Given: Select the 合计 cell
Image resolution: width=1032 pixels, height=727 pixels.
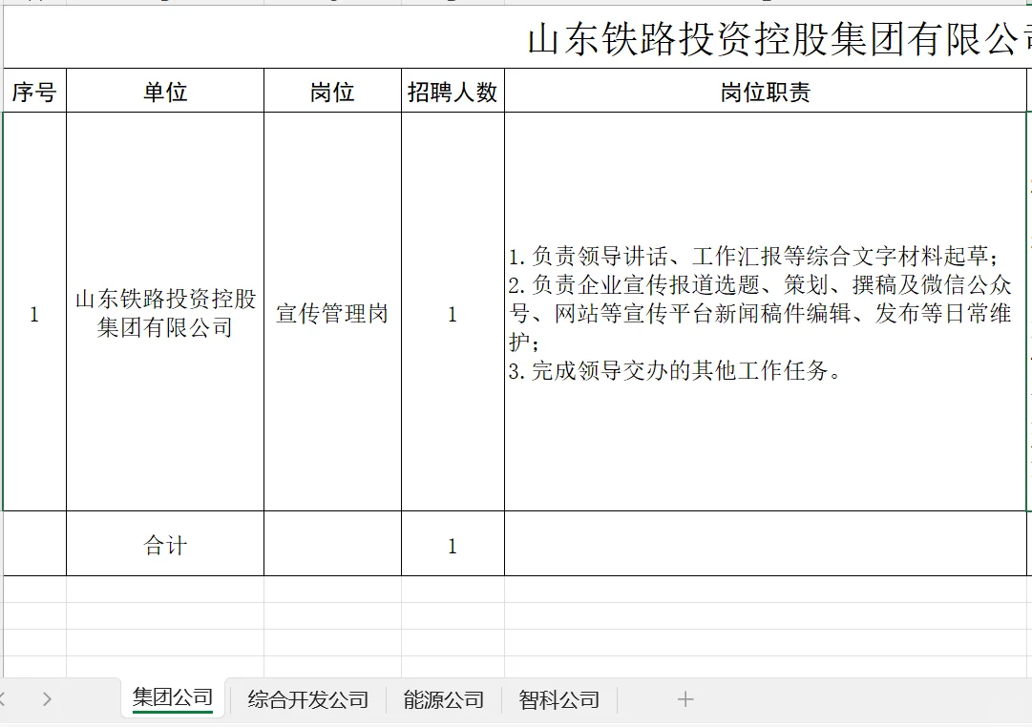Looking at the screenshot, I should coord(165,544).
